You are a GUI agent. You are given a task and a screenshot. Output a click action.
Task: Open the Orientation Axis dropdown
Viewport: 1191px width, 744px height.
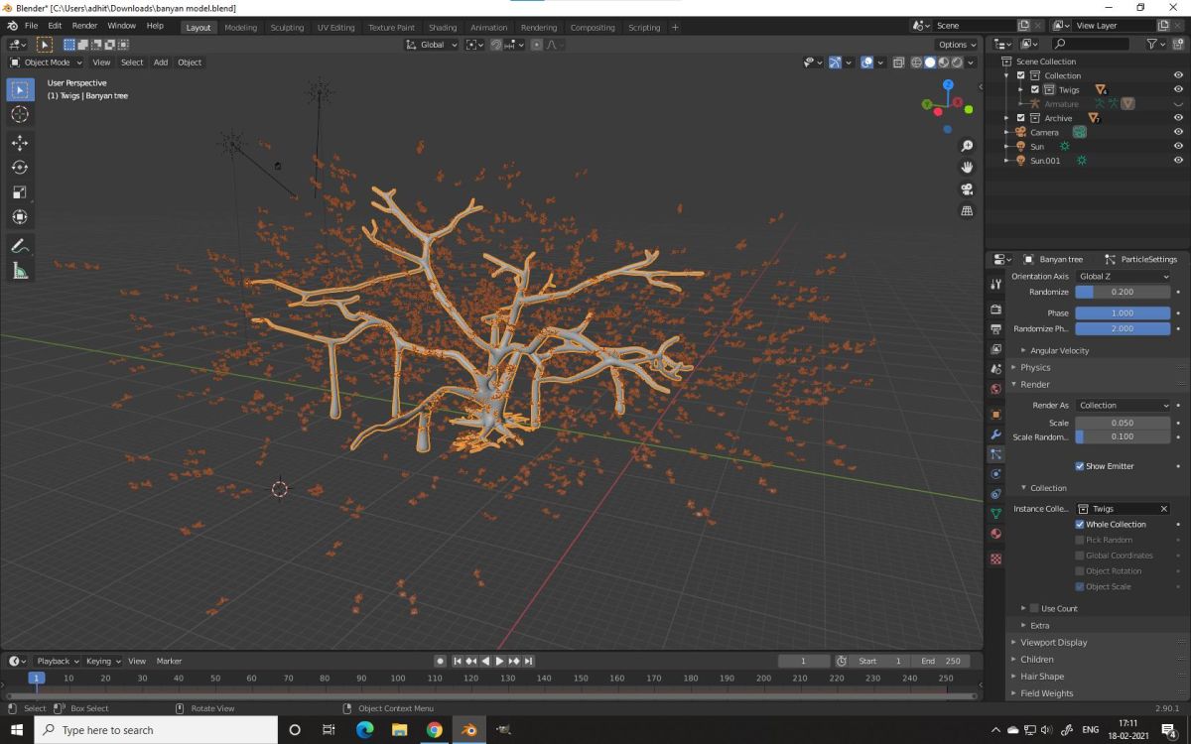coord(1123,277)
